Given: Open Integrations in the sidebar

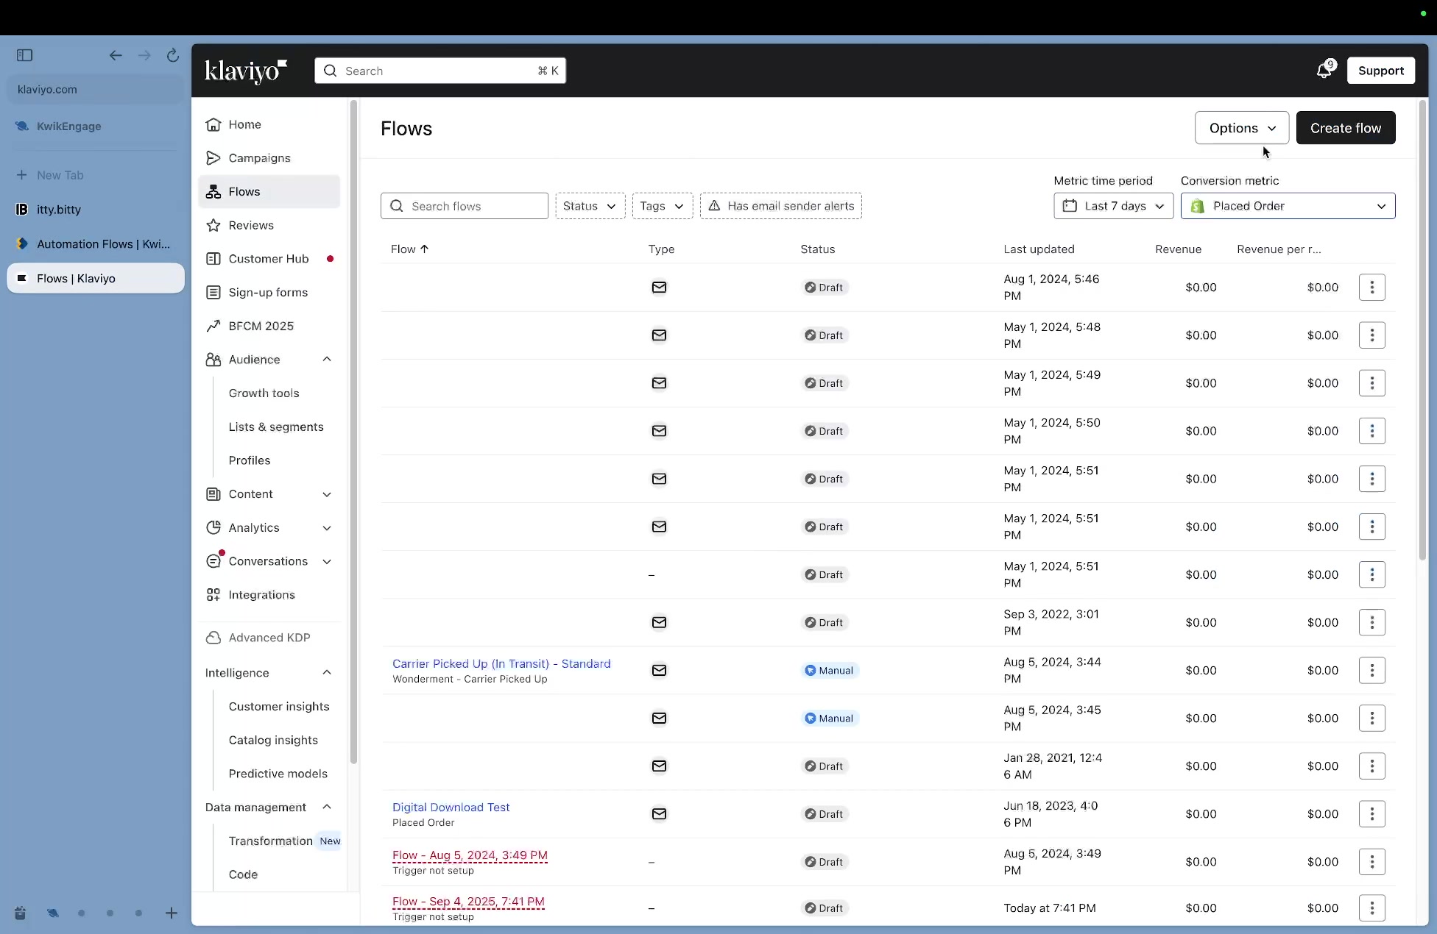Looking at the screenshot, I should (269, 595).
